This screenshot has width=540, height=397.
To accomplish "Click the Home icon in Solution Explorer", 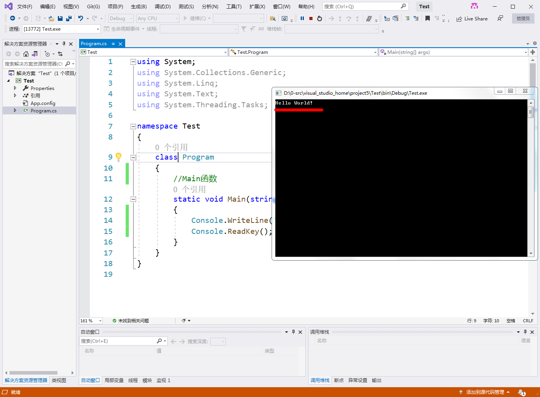I will [x=26, y=54].
